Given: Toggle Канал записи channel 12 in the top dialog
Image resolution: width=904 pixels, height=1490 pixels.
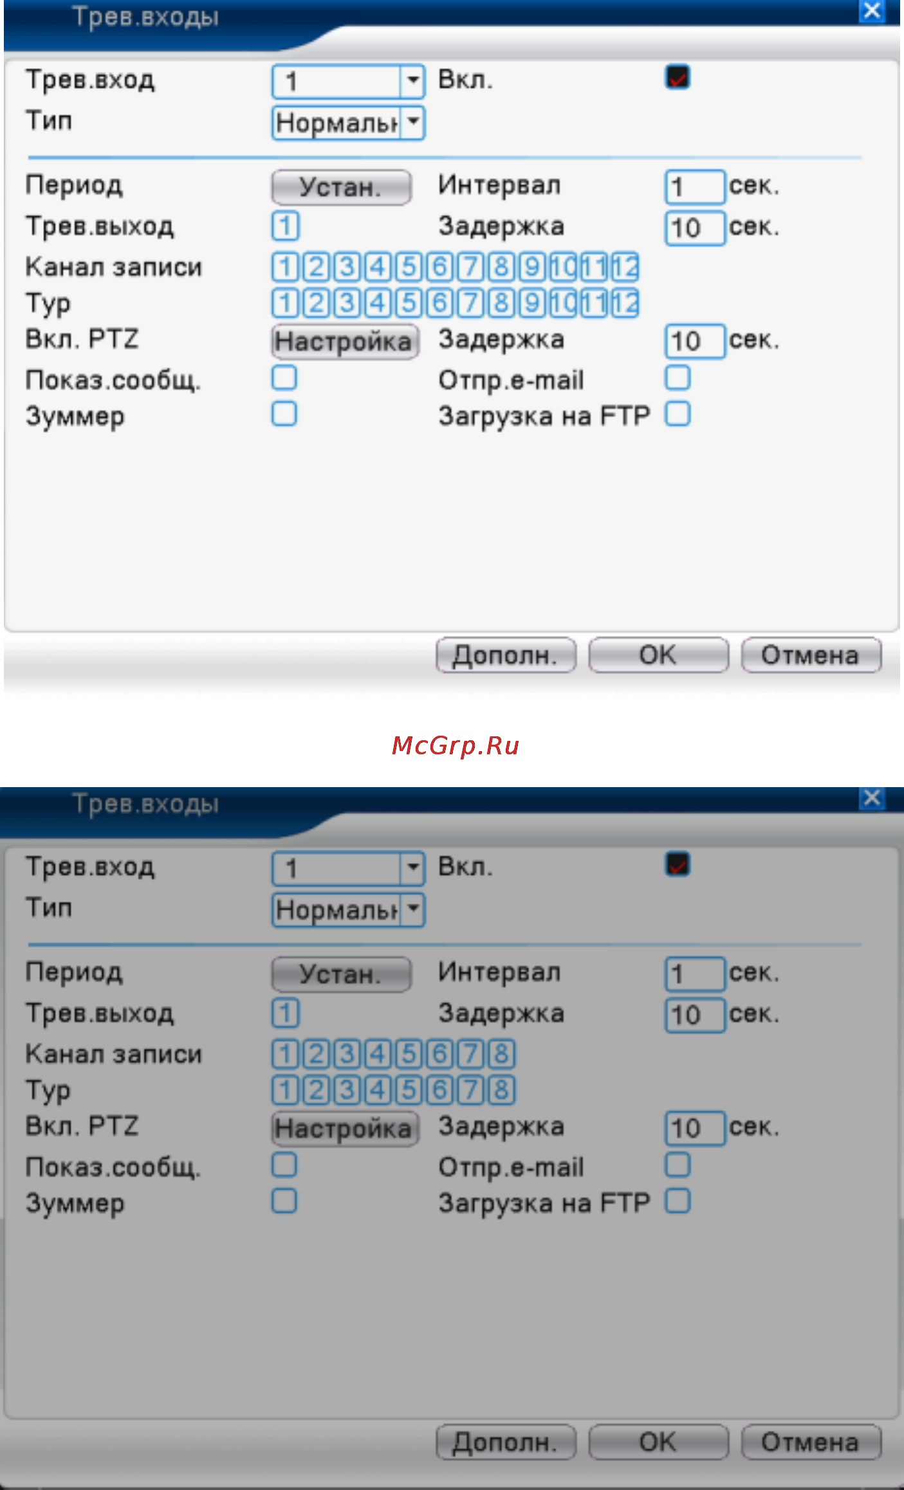Looking at the screenshot, I should (625, 267).
